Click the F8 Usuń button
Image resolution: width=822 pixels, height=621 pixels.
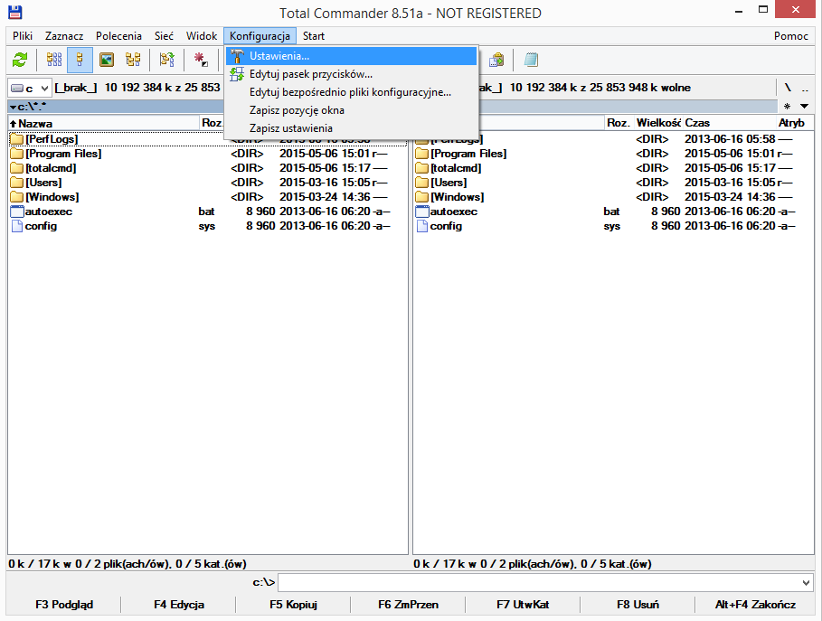638,604
